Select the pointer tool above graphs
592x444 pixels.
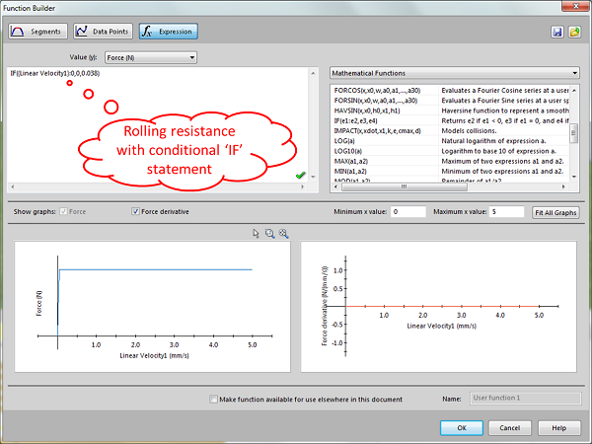tap(257, 233)
